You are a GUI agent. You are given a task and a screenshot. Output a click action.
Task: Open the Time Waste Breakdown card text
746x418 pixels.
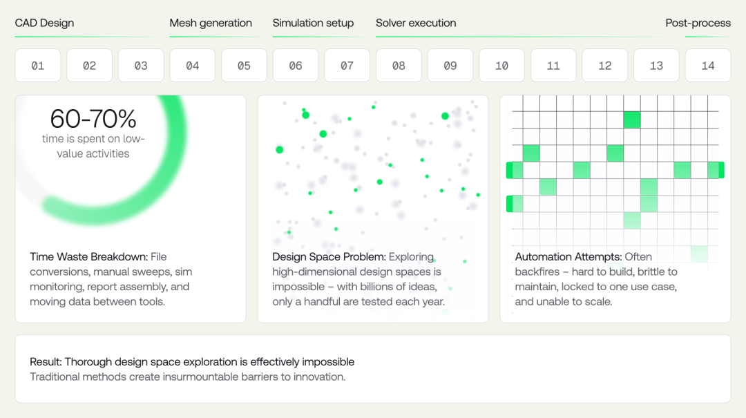point(111,279)
